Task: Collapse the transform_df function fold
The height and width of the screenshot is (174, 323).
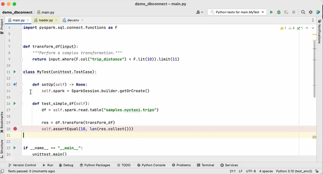Action: point(21,47)
